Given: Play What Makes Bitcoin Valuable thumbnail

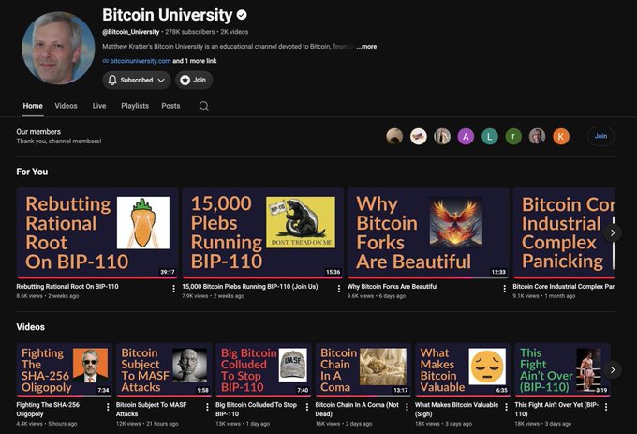Looking at the screenshot, I should (x=463, y=370).
